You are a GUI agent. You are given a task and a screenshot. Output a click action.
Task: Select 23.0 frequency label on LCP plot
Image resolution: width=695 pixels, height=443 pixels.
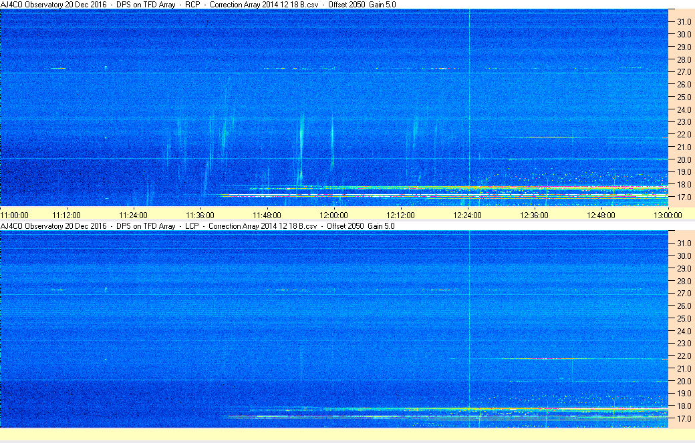[684, 344]
